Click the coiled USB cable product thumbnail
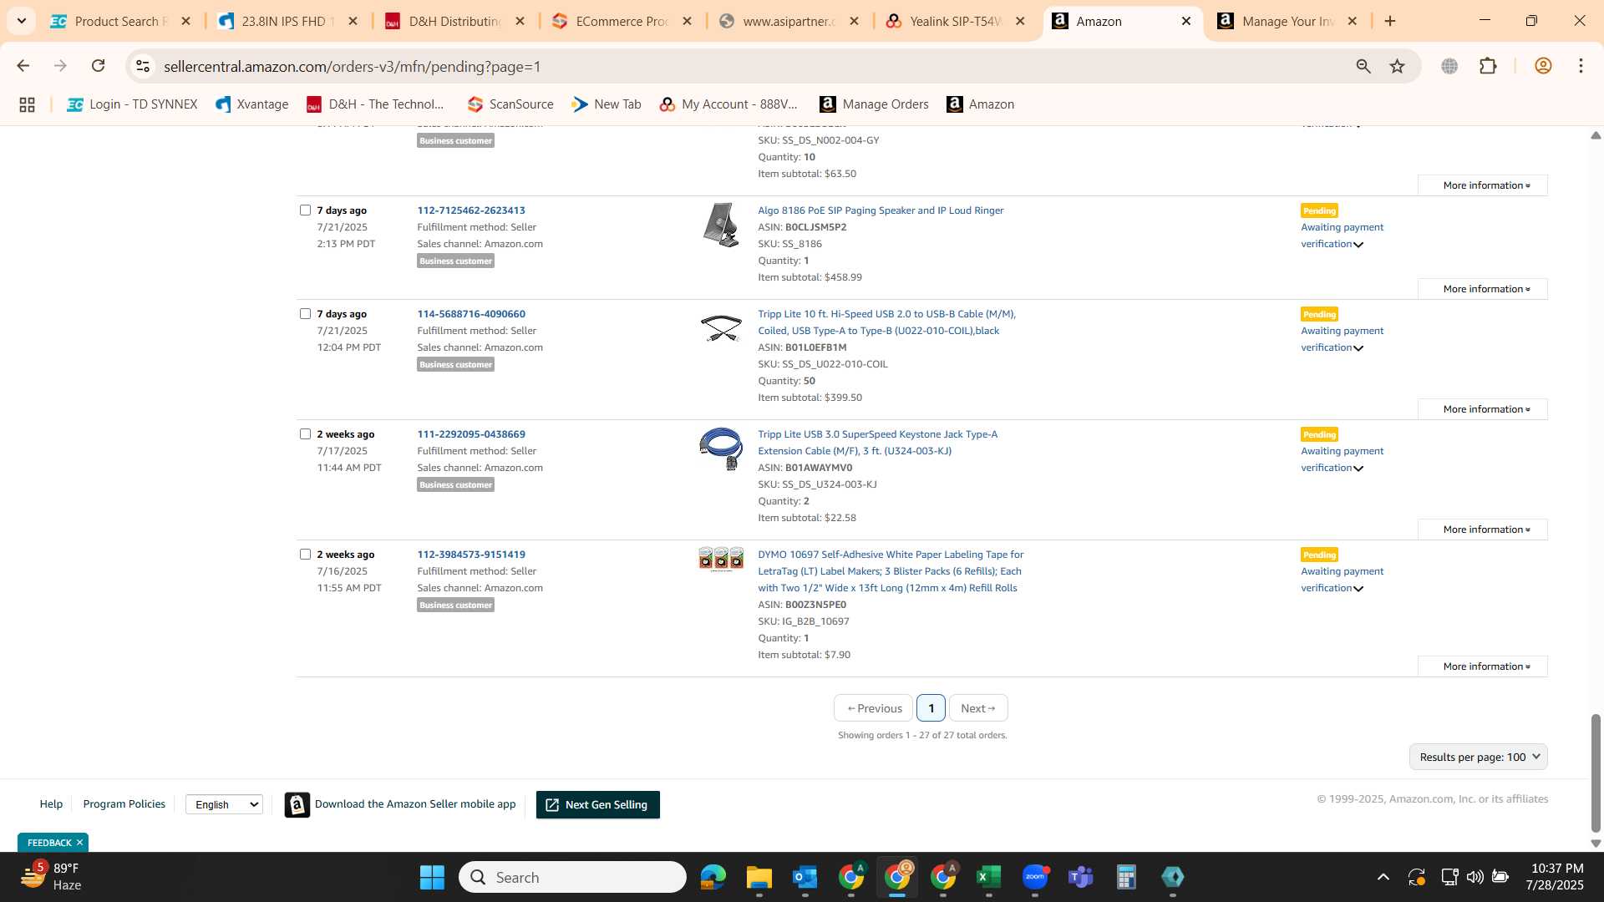Viewport: 1604px width, 902px height. (721, 328)
